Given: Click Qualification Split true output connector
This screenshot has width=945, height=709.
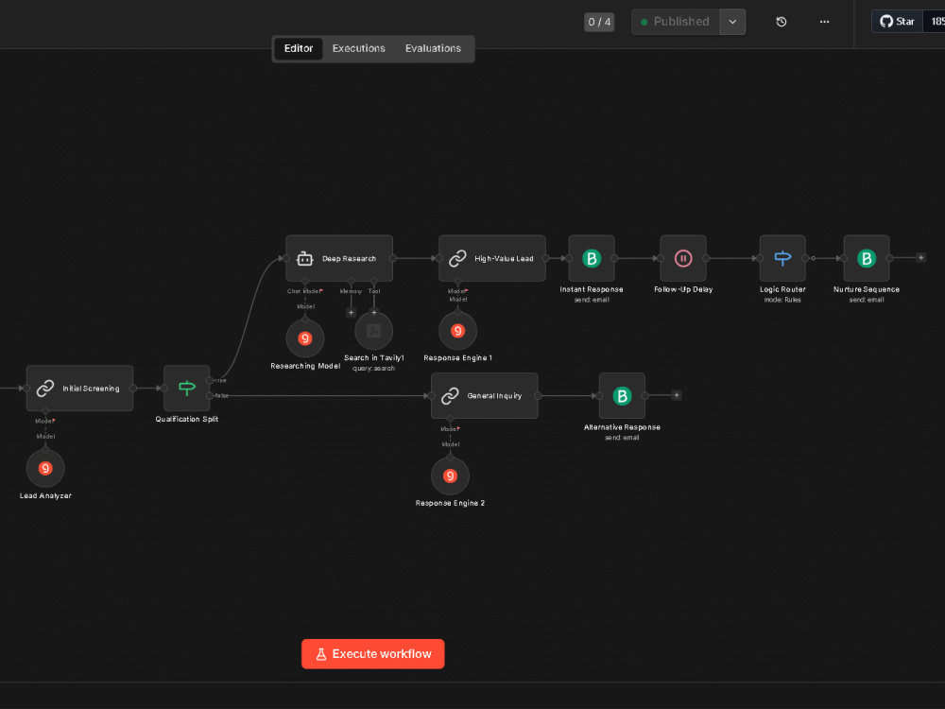Looking at the screenshot, I should pos(210,380).
